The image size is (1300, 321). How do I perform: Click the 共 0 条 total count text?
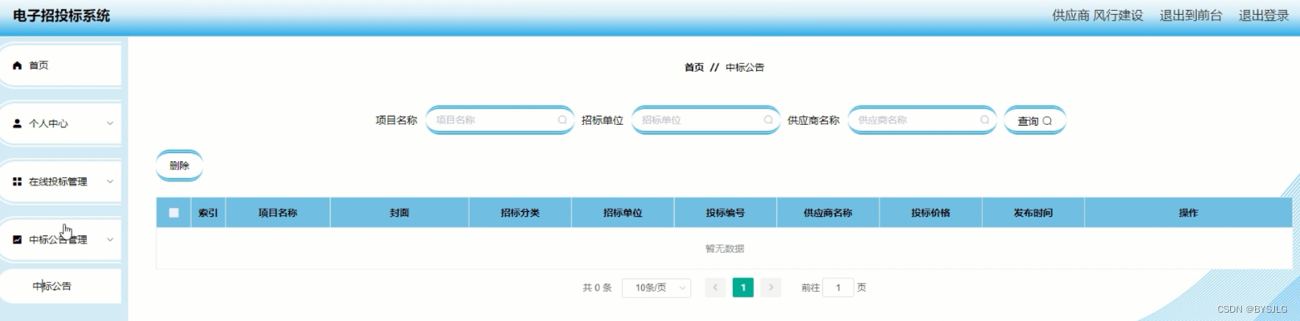coord(597,288)
